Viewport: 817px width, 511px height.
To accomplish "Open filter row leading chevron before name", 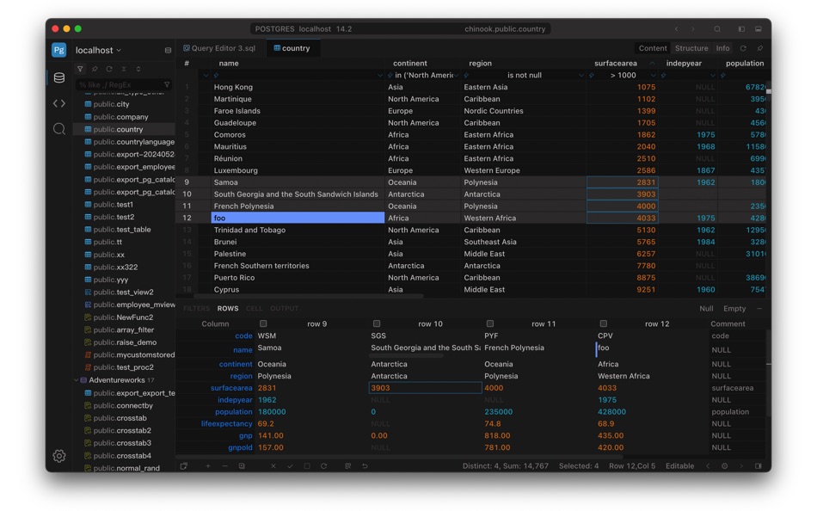I will click(206, 75).
